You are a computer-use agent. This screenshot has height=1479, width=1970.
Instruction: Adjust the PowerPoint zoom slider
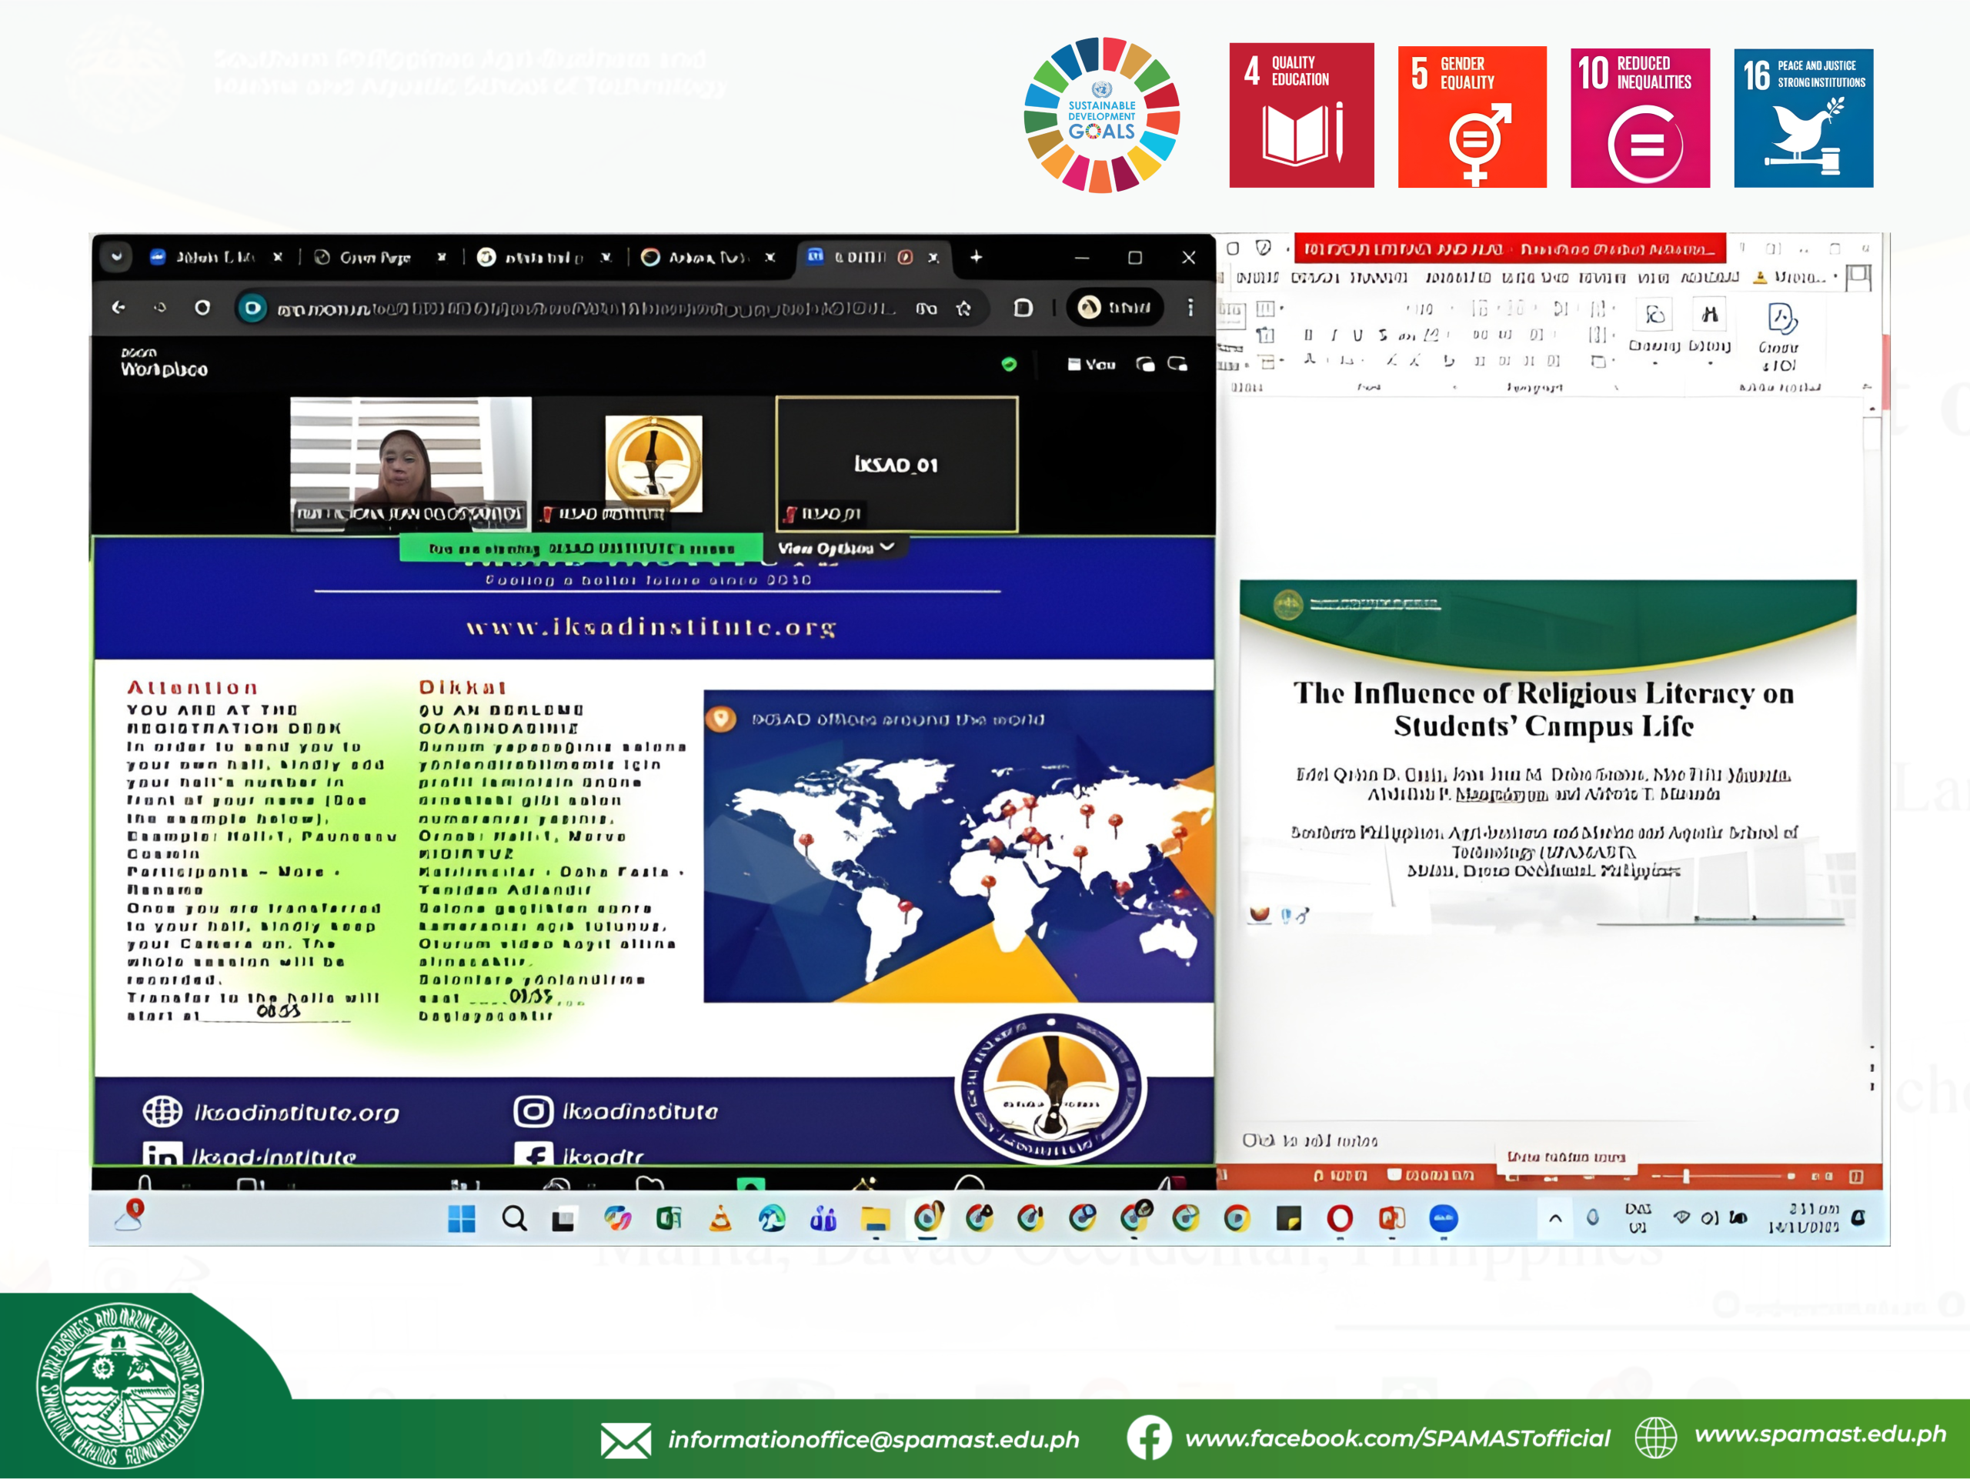1685,1177
